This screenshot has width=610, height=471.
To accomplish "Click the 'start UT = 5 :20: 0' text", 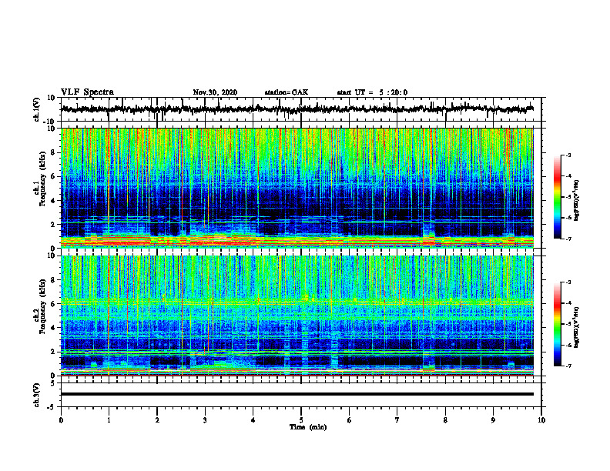I will 372,92.
